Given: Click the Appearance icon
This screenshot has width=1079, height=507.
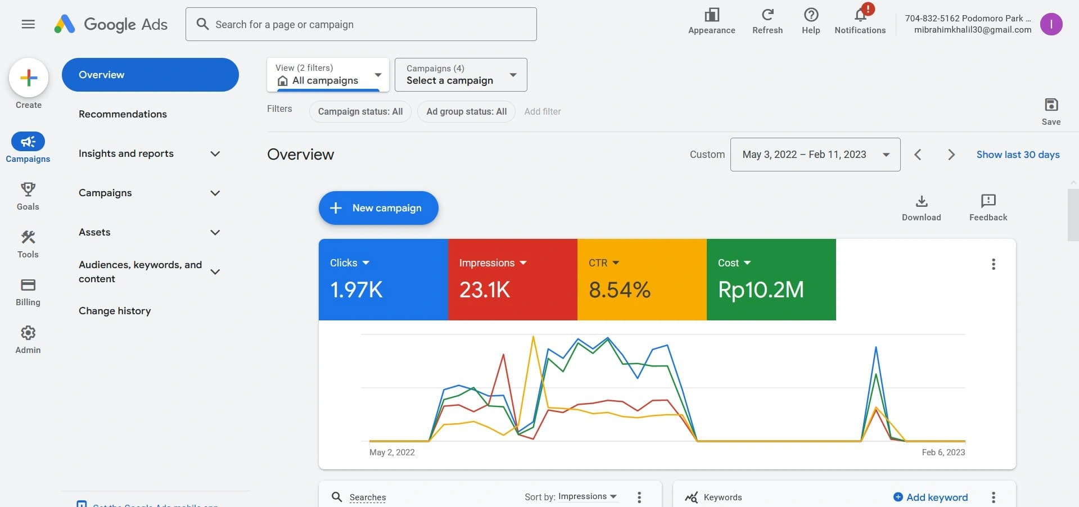Looking at the screenshot, I should point(712,15).
